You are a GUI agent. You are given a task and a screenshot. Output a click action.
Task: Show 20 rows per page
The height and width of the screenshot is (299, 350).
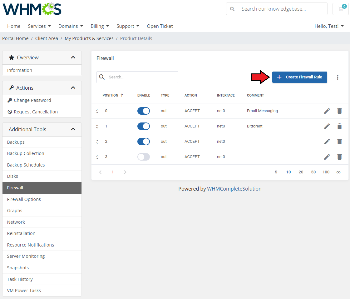point(301,172)
